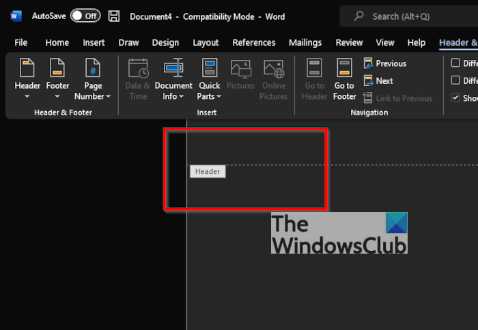Click the Previous navigation button
The height and width of the screenshot is (330, 478).
click(385, 63)
